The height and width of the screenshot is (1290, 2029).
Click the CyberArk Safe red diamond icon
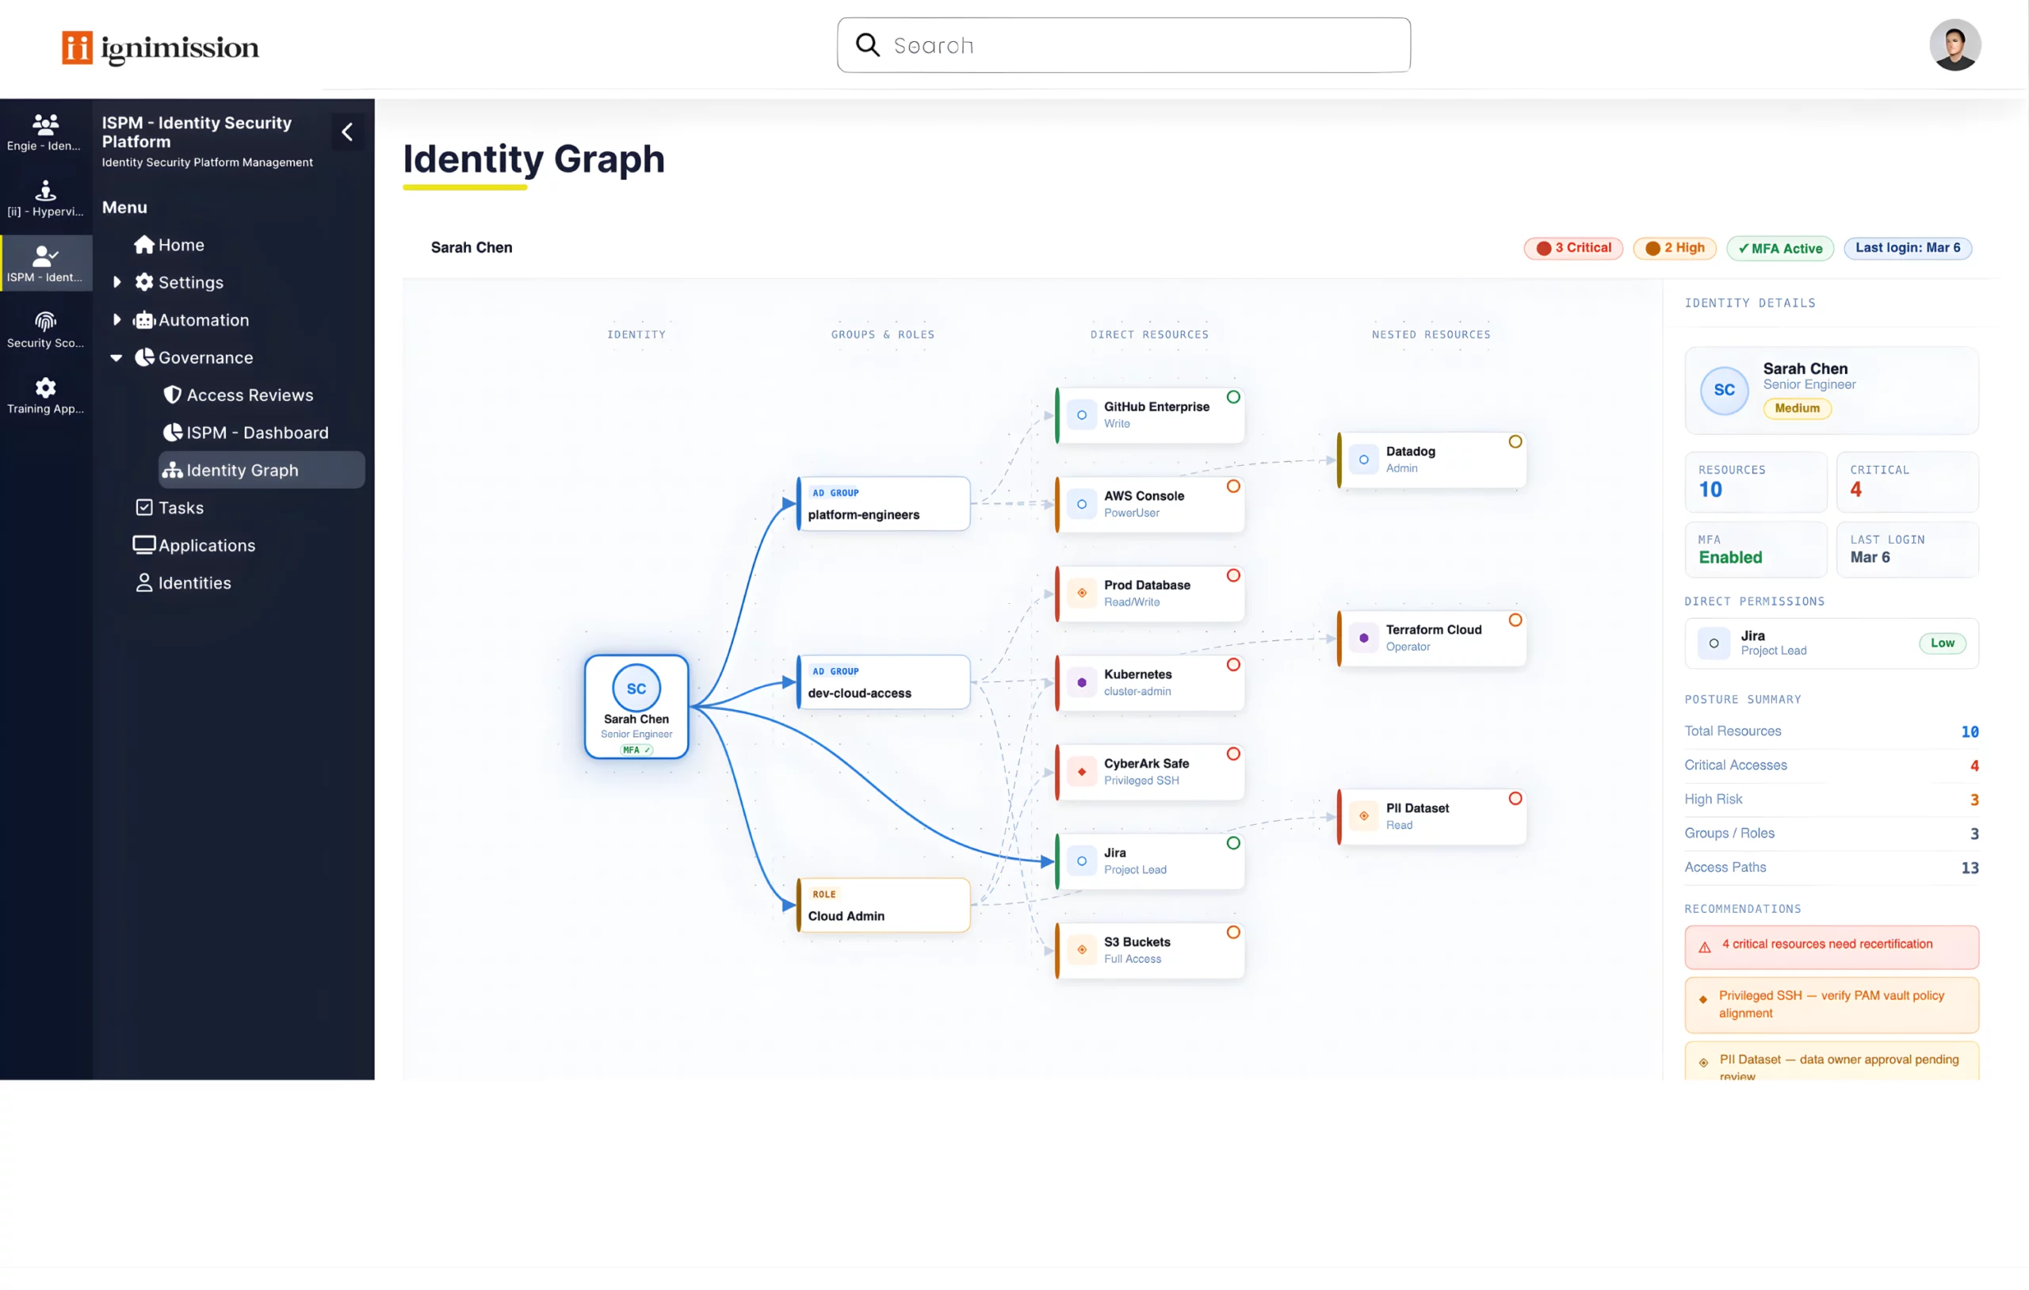(1081, 772)
